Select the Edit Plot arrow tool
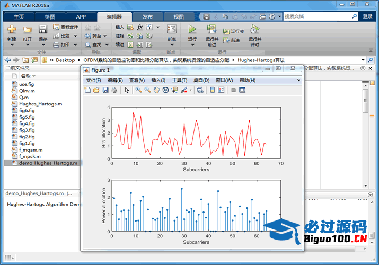Viewport: 379px width, 265px height. 127,90
